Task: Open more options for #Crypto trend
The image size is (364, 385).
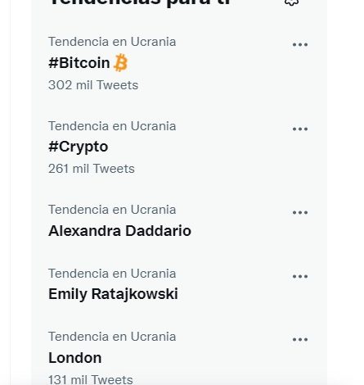Action: click(300, 129)
